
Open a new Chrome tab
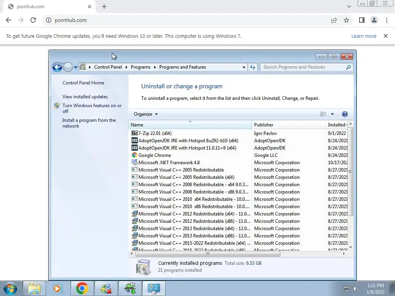104,7
